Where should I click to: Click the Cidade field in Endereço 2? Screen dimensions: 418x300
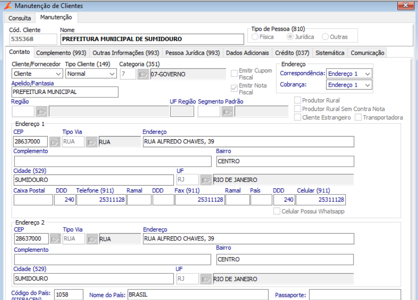click(x=94, y=279)
